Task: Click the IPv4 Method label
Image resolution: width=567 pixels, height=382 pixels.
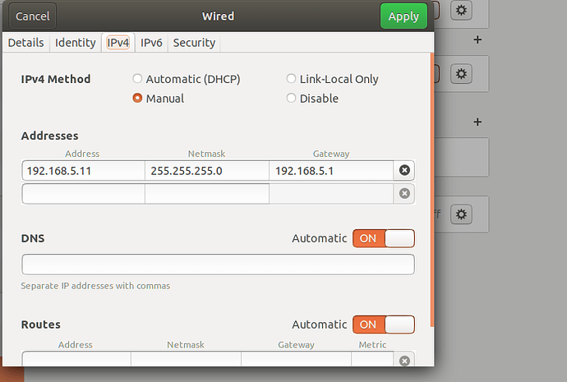Action: click(x=56, y=79)
